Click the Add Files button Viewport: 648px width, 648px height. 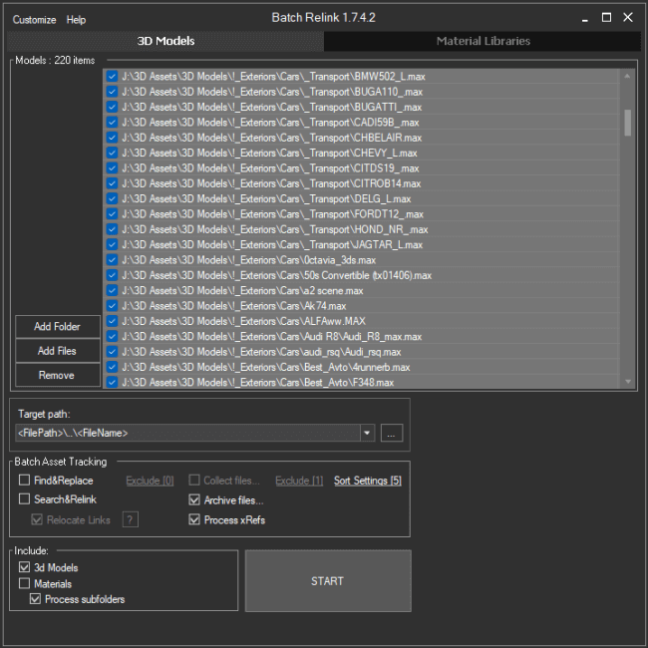58,351
